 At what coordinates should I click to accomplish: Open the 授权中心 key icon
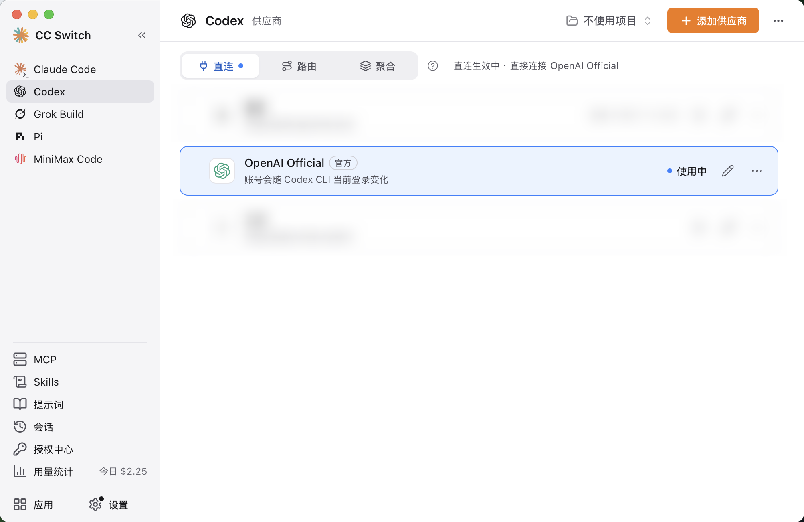pos(20,449)
